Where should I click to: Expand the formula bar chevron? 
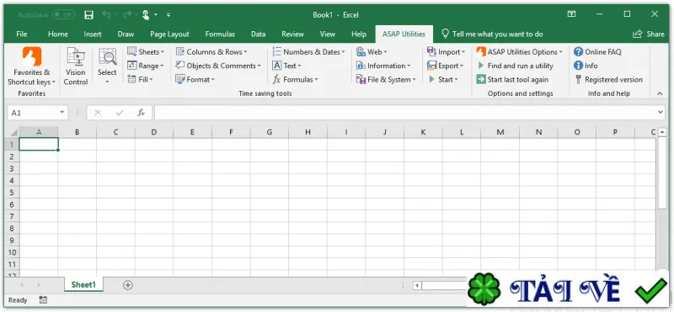[x=661, y=113]
